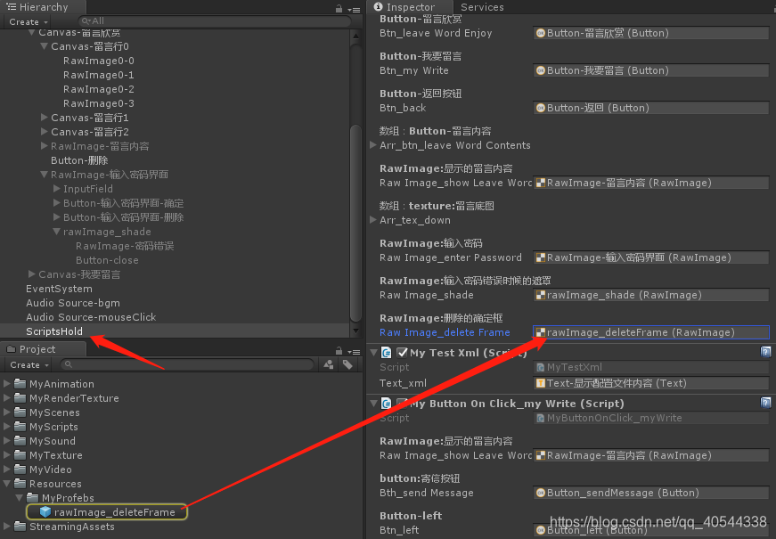
Task: Expand the Arr_tex_down array
Action: pyautogui.click(x=373, y=220)
